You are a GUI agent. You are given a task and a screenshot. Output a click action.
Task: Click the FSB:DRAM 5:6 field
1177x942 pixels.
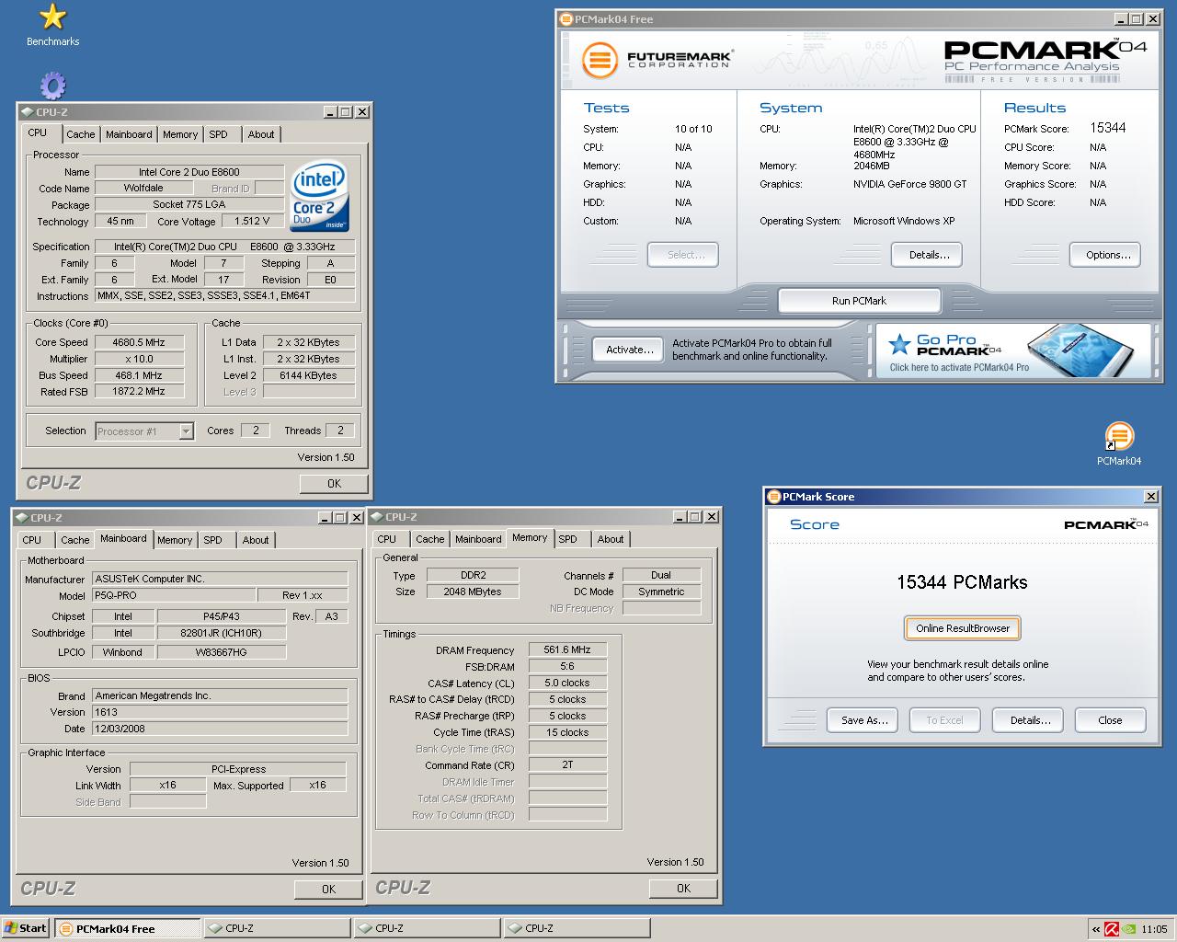(x=567, y=666)
